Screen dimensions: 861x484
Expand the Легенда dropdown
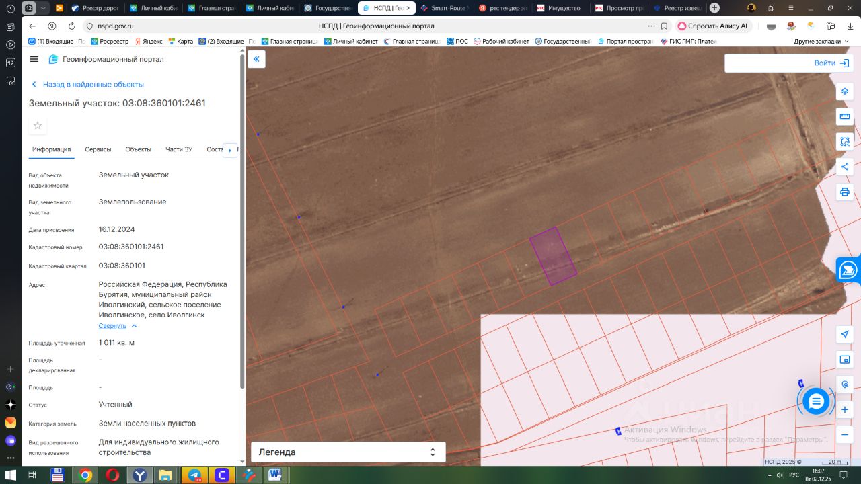(x=348, y=452)
